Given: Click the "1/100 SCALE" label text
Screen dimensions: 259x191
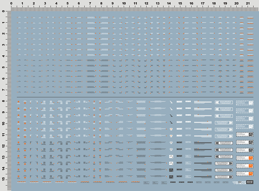Looking at the screenshot, I should (239, 183).
